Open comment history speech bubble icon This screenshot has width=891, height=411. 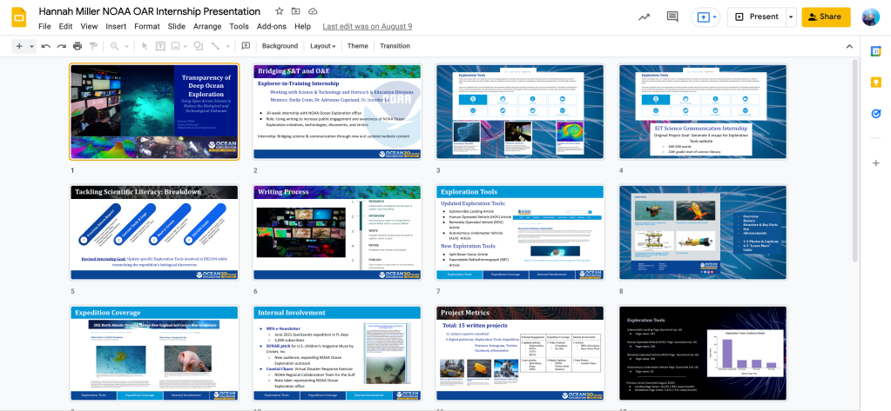(x=672, y=17)
